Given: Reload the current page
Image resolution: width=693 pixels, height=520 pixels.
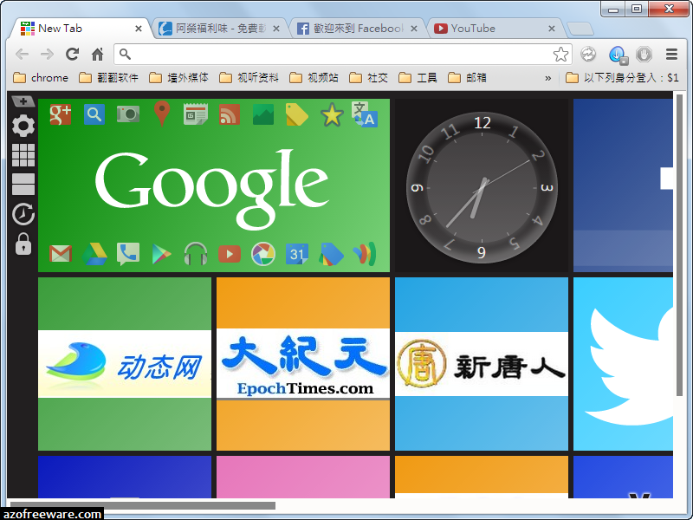Looking at the screenshot, I should click(72, 55).
